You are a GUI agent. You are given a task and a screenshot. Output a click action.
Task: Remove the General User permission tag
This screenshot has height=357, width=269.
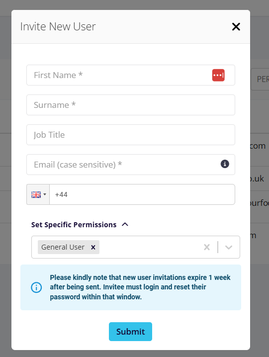click(93, 247)
